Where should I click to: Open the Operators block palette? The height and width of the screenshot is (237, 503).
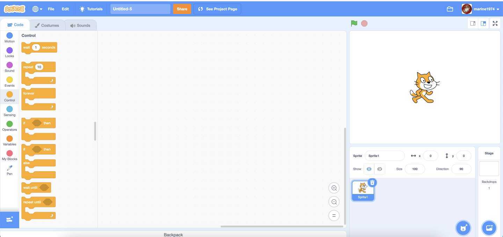pos(9,126)
